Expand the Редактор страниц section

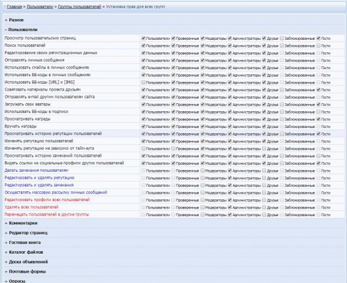[x=26, y=233]
